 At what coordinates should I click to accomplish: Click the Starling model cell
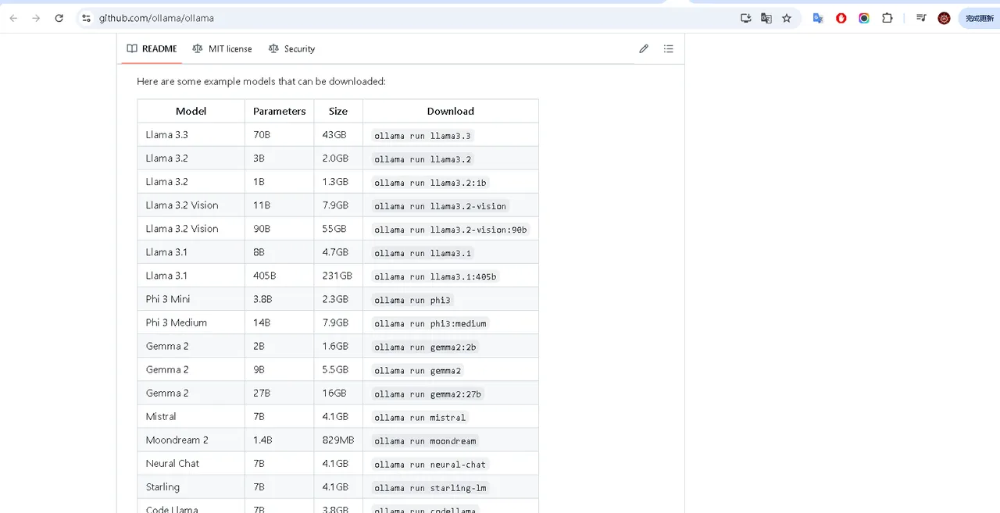pyautogui.click(x=191, y=486)
